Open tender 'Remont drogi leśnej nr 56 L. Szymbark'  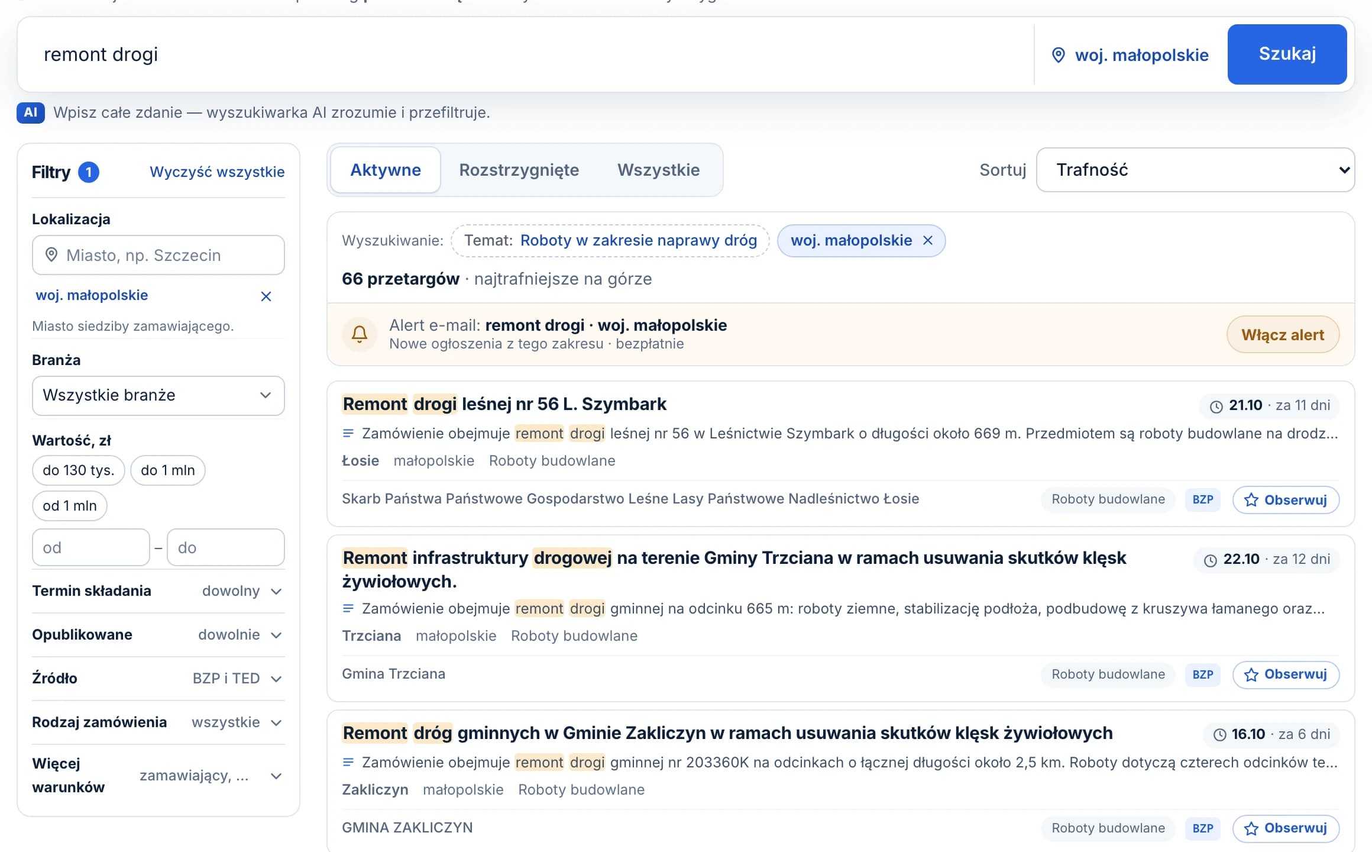(x=504, y=404)
